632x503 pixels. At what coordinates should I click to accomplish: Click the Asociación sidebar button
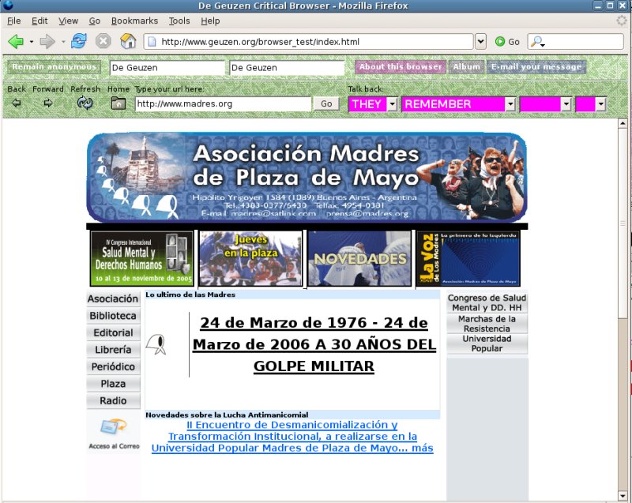(x=113, y=298)
